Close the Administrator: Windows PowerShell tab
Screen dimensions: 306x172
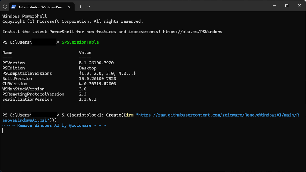click(x=70, y=7)
